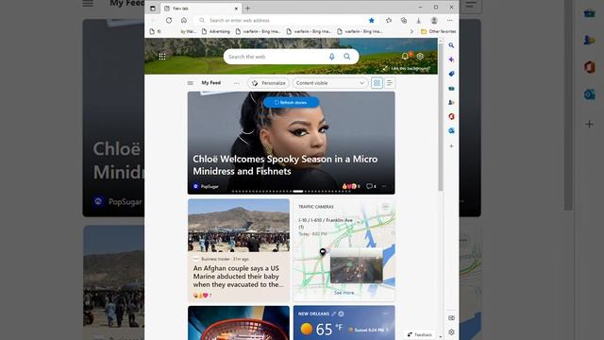Open the Other favorites folder
Viewport: 604px width, 340px height.
point(438,31)
